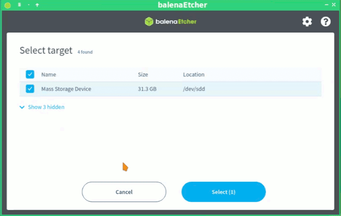Image resolution: width=341 pixels, height=216 pixels.
Task: Expand hidden drives with the chevron arrow
Action: (x=22, y=107)
